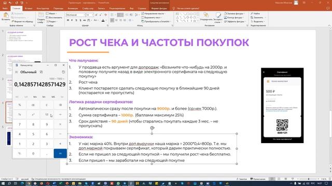Click the Reset (Восстановить) button
The height and width of the screenshot is (186, 332).
tap(54, 18)
